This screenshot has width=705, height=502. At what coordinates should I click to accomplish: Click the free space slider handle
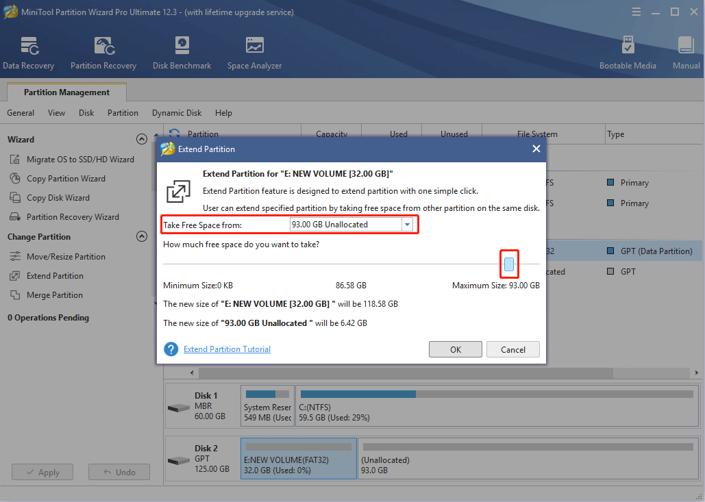[509, 264]
